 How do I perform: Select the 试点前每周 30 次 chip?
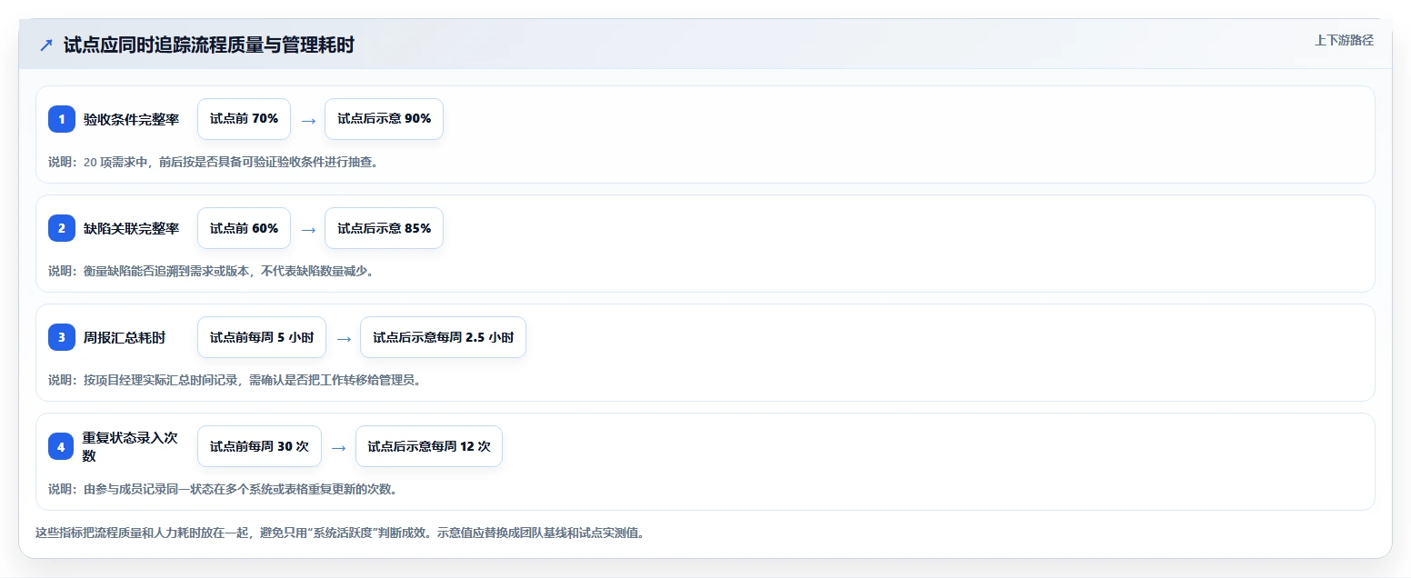tap(259, 446)
